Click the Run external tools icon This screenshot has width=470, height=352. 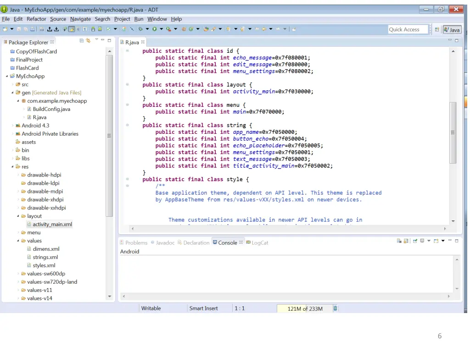tap(168, 29)
